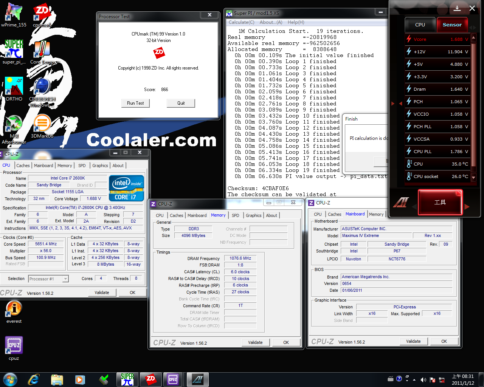Screen dimensions: 484x387
Task: Switch to the AI Suite taskbar item
Action: coord(198,379)
